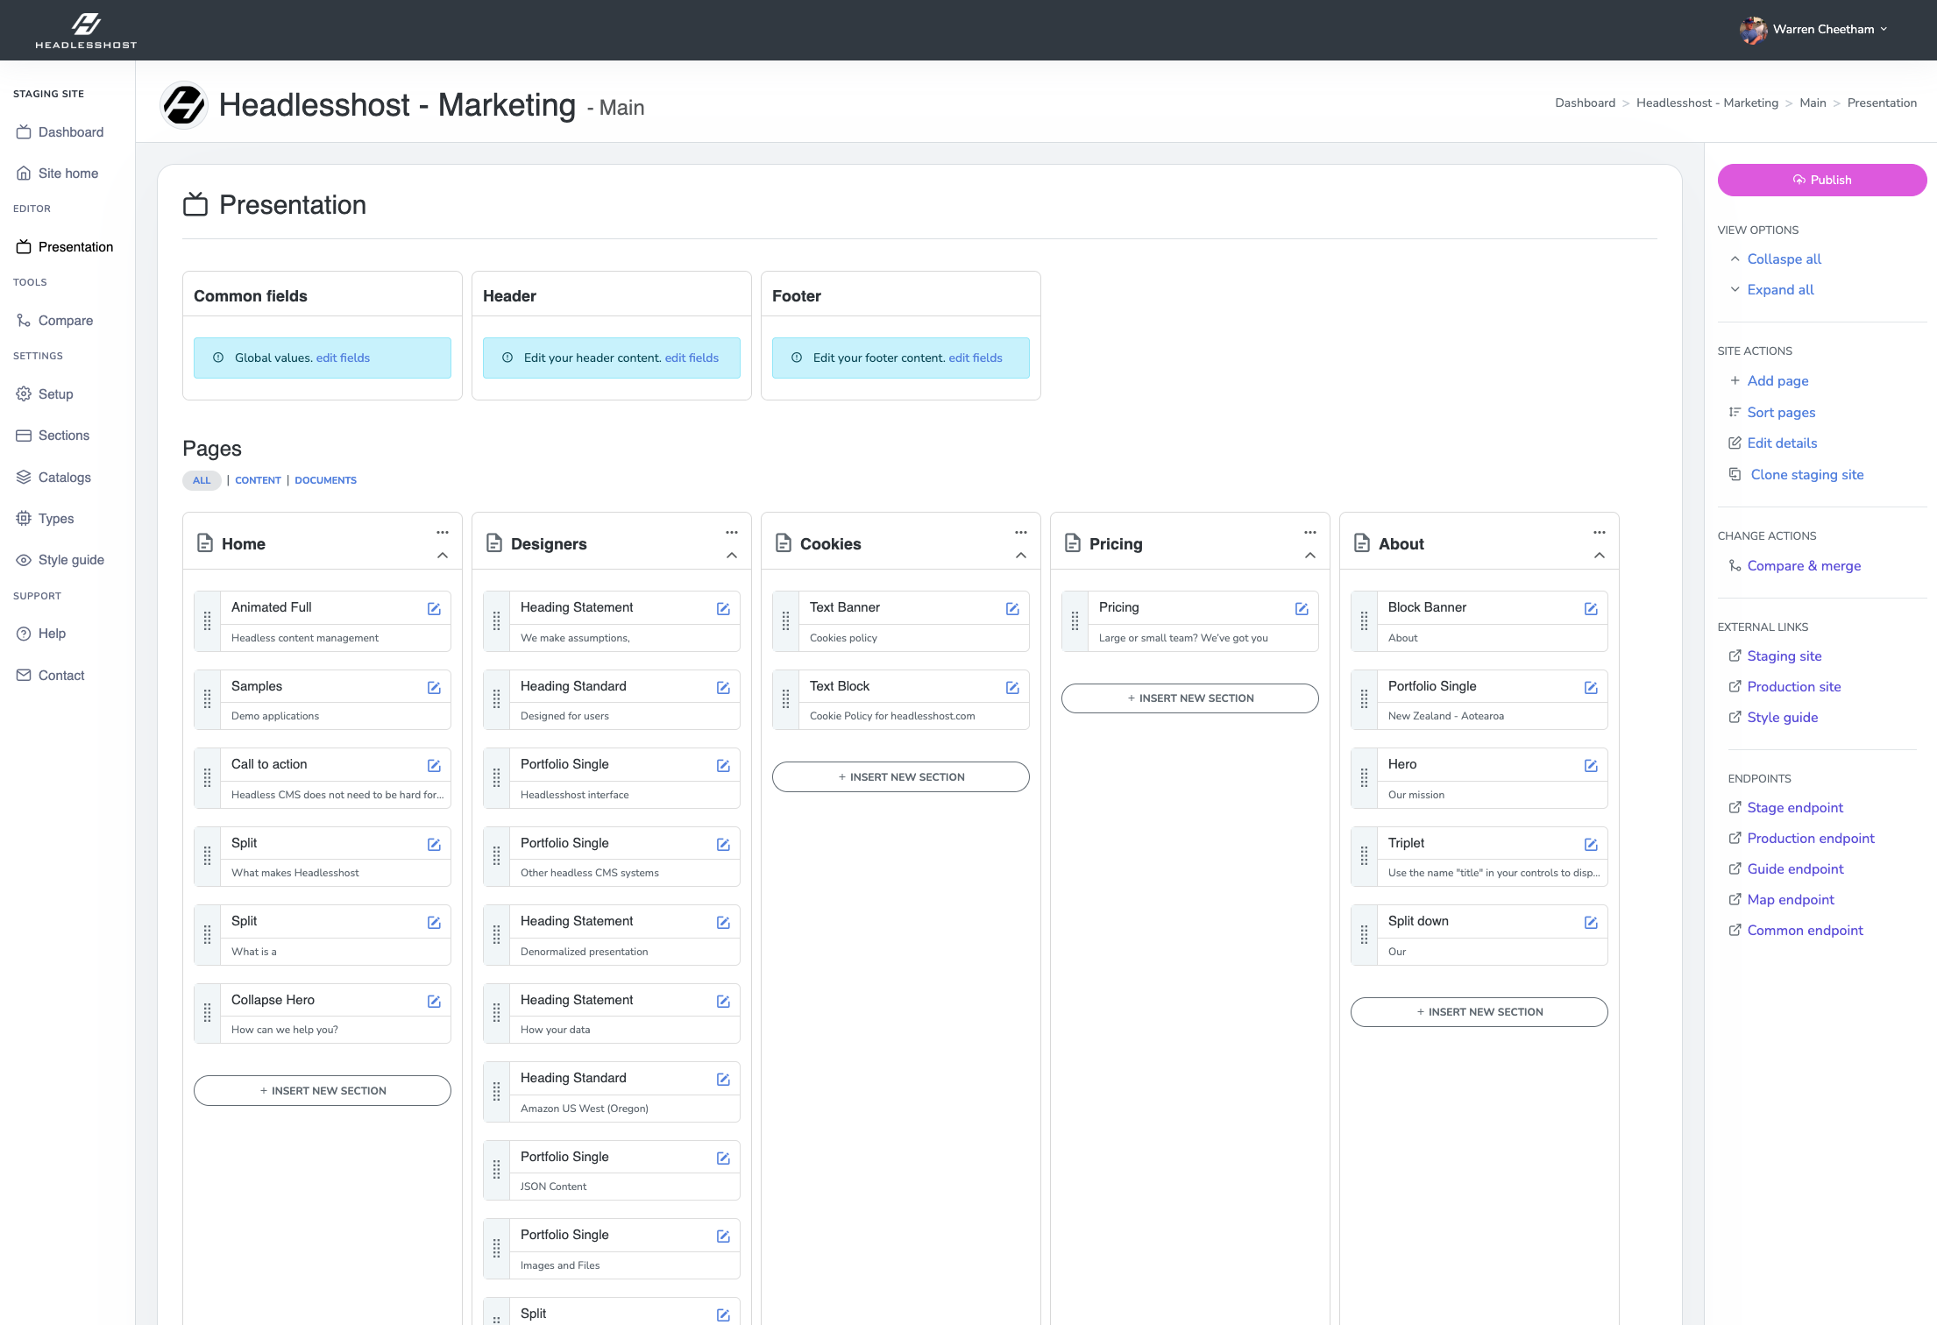The width and height of the screenshot is (1937, 1325).
Task: Collapse the About page card
Action: pos(1600,556)
